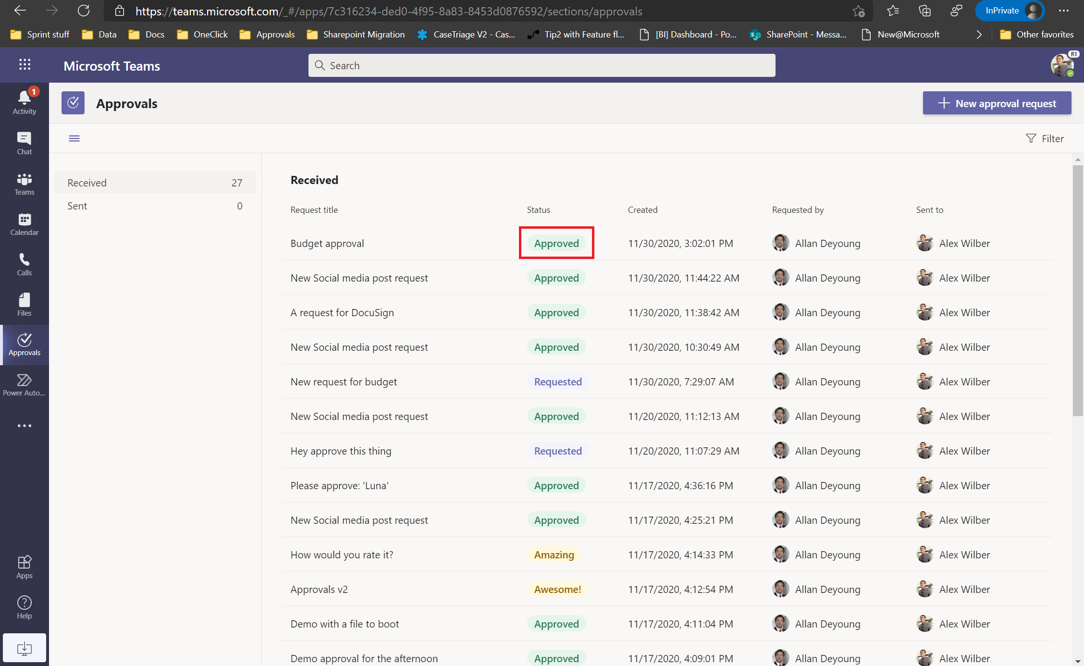
Task: Click New approval request button
Action: pyautogui.click(x=998, y=102)
